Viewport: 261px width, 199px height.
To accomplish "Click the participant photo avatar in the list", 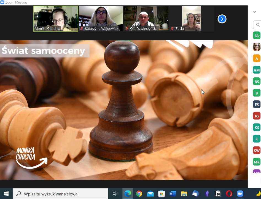I will pyautogui.click(x=257, y=47).
